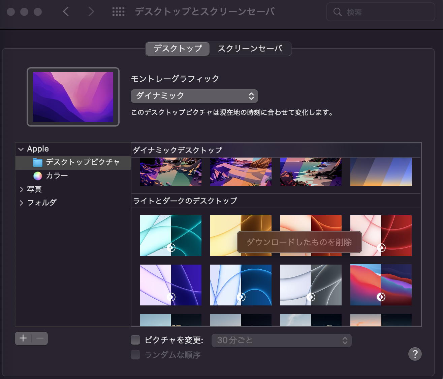Choose the green light and dark wallpaper

[170, 236]
